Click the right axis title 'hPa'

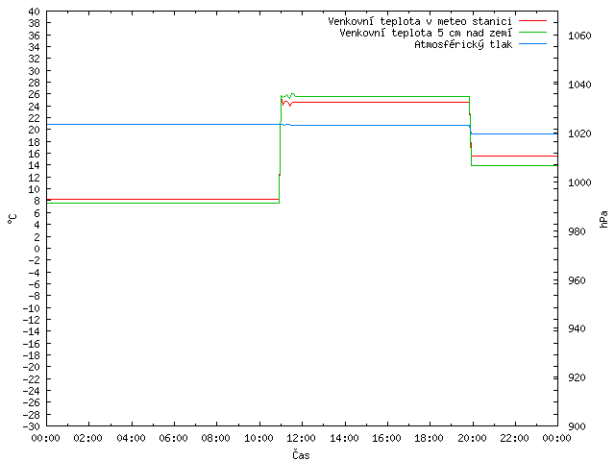point(603,219)
